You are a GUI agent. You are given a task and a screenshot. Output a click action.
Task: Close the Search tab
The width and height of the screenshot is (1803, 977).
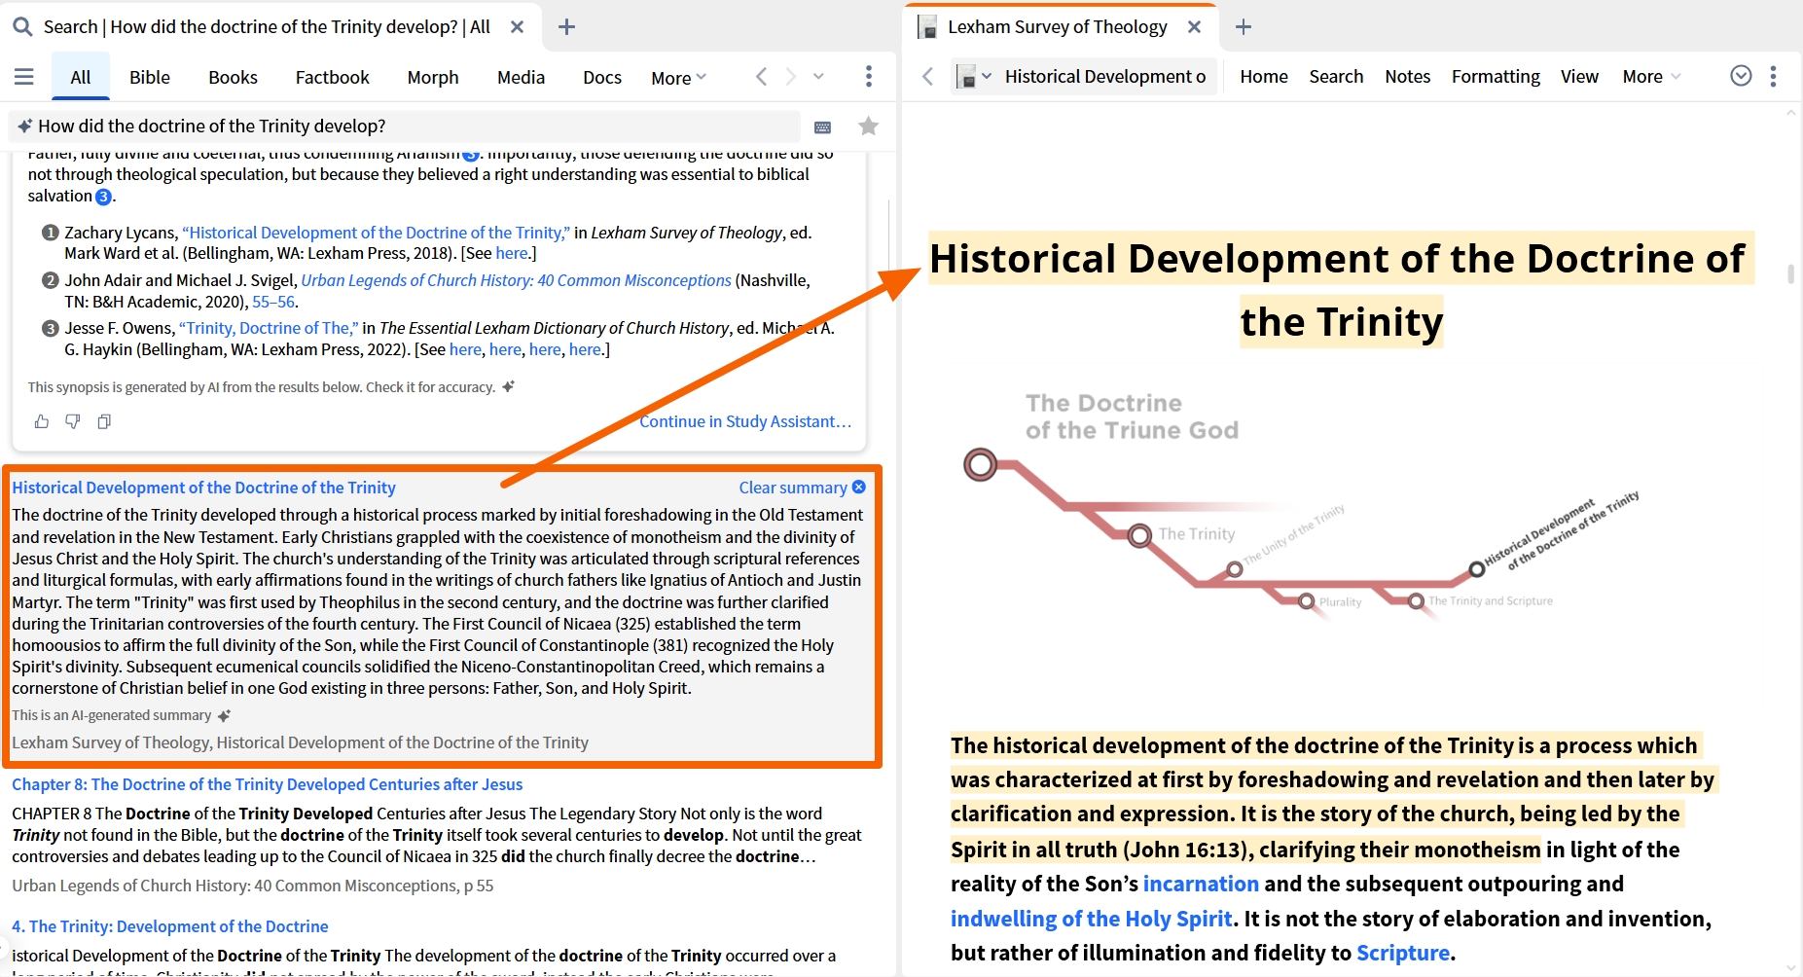click(518, 27)
